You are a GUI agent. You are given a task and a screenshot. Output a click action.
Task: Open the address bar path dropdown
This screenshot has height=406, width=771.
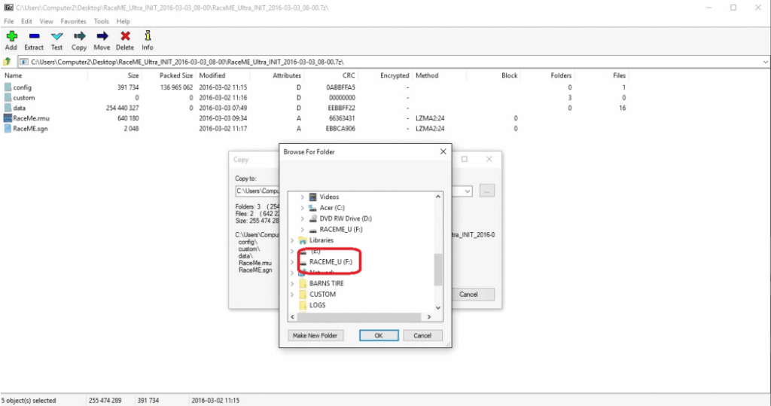(x=764, y=62)
